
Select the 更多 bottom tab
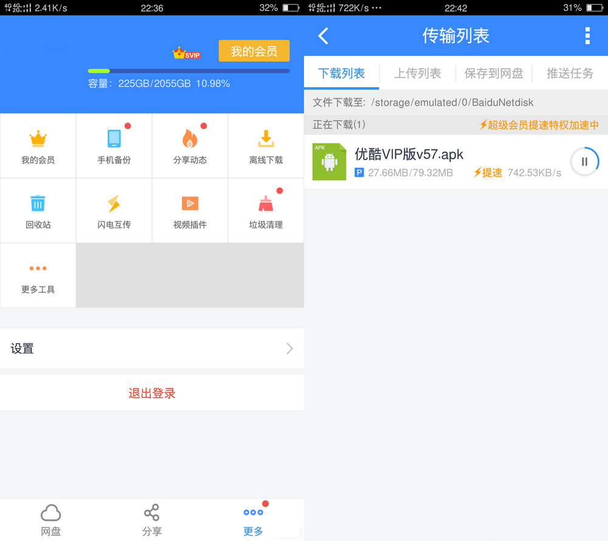click(x=253, y=520)
